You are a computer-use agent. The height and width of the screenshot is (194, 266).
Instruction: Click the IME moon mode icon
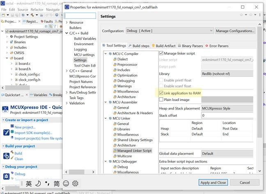(x=38, y=183)
